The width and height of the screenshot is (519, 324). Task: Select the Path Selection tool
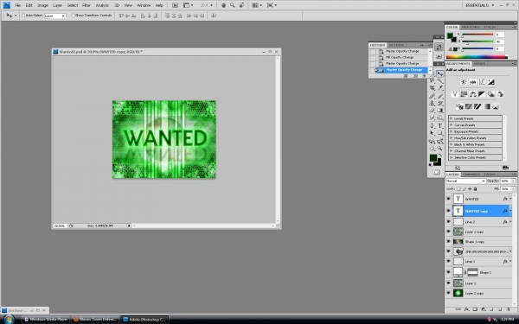point(432,133)
